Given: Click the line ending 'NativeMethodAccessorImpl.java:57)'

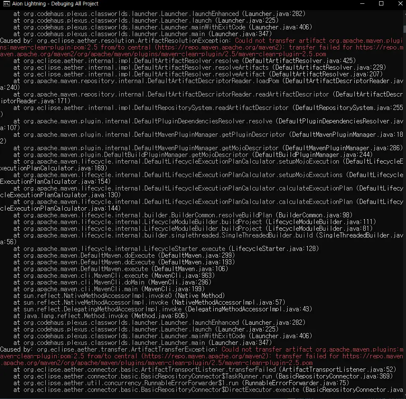Looking at the screenshot, I should (x=149, y=303).
